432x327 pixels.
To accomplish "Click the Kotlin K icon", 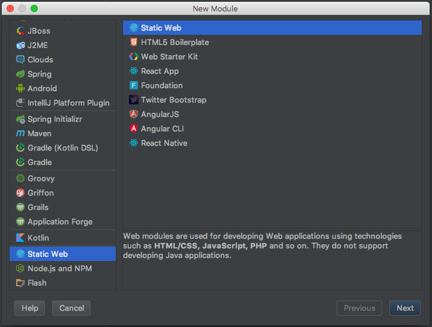I will pyautogui.click(x=20, y=238).
